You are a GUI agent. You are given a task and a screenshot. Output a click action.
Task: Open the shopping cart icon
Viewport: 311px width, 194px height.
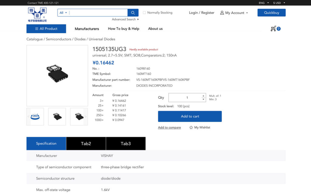273,29
